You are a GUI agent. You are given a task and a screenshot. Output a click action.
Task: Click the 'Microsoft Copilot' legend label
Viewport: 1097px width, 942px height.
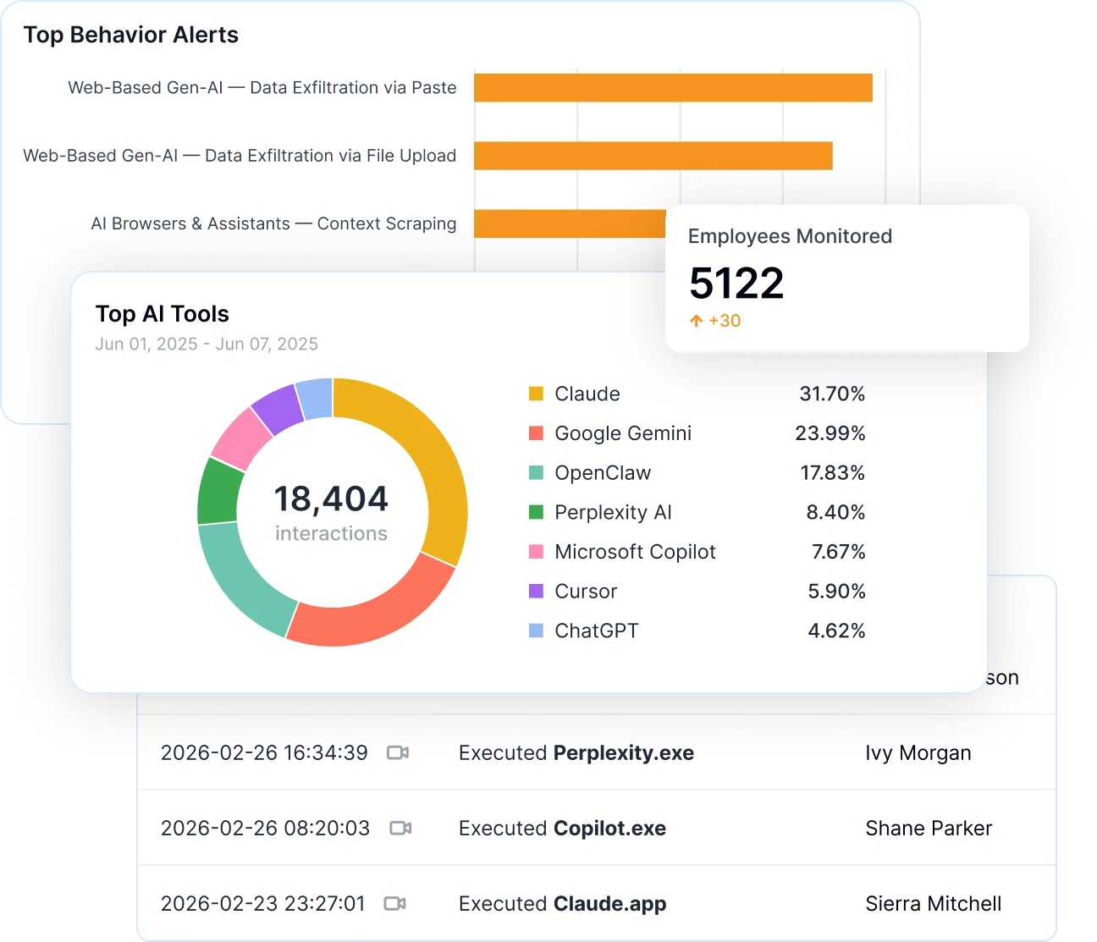635,552
